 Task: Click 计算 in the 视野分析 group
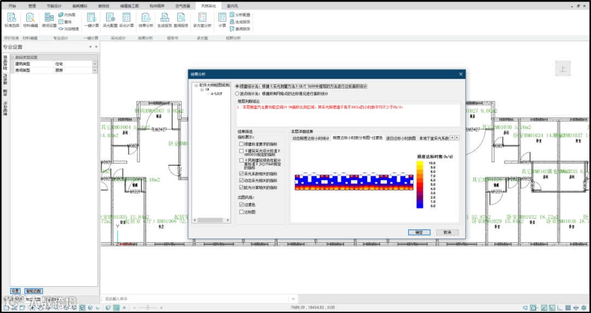[222, 20]
